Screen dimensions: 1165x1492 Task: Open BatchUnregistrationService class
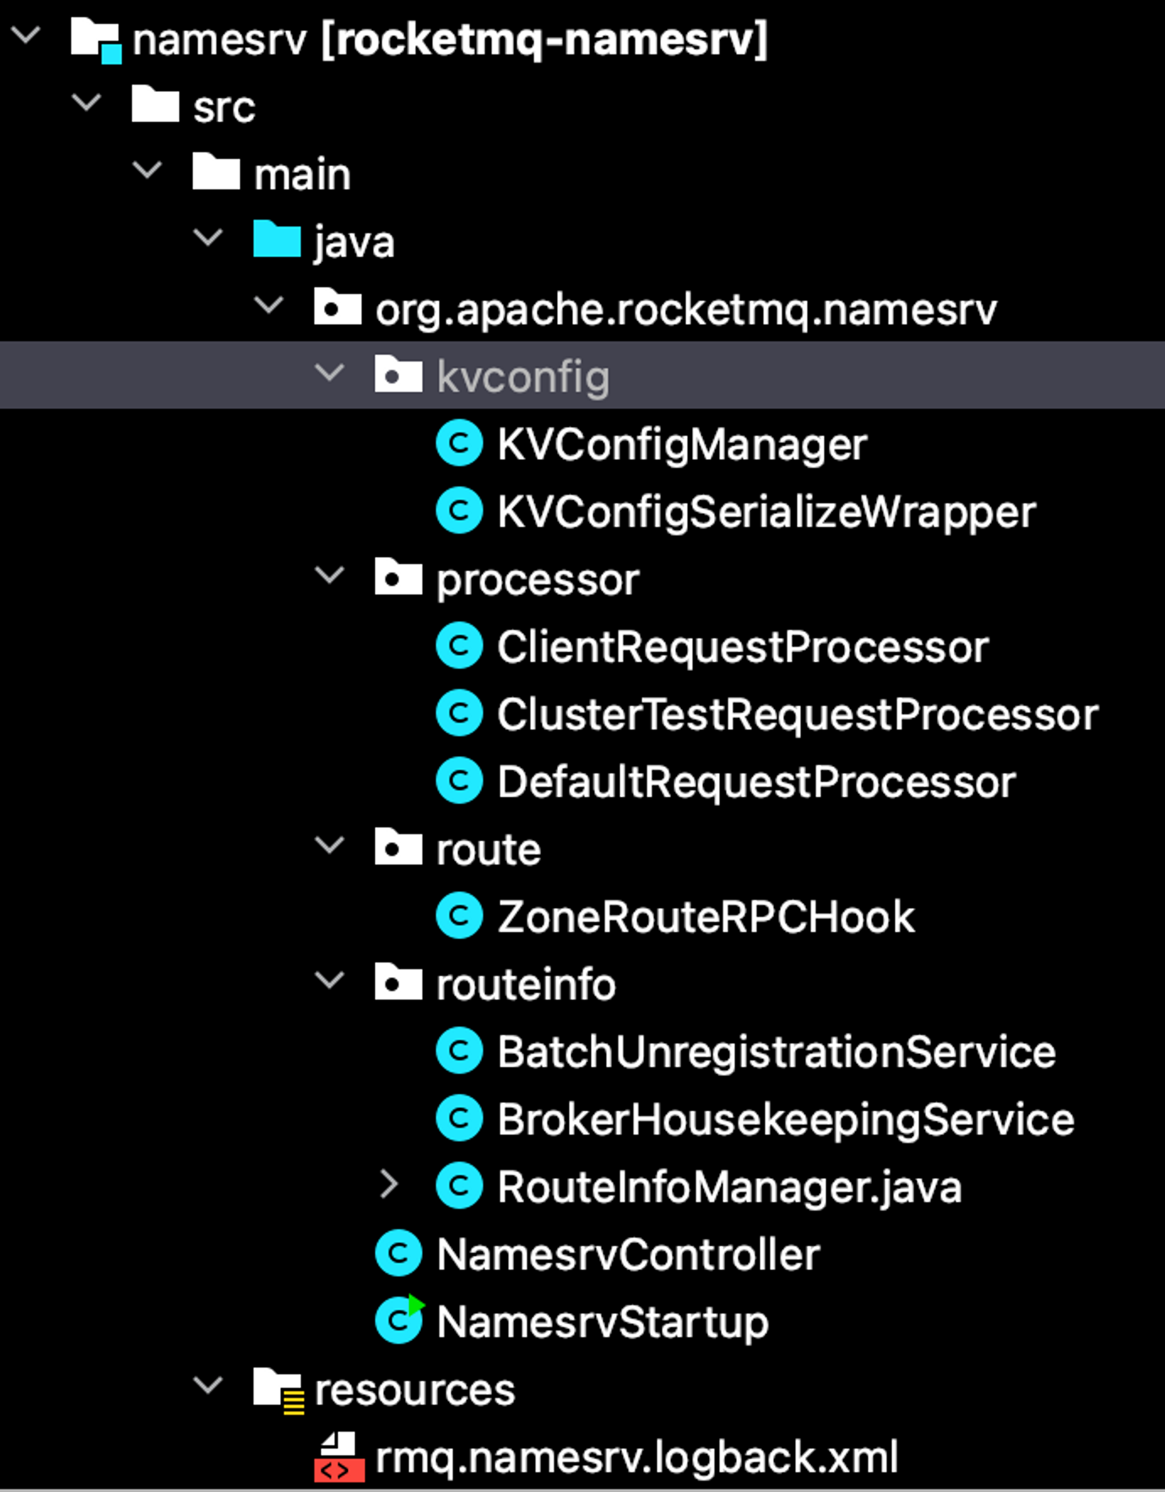point(776,1053)
